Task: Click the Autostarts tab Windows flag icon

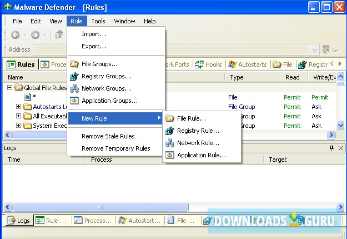Action: click(233, 64)
